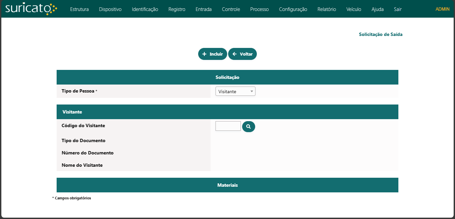Image resolution: width=455 pixels, height=219 pixels.
Task: Open the Identificação menu
Action: (x=145, y=9)
